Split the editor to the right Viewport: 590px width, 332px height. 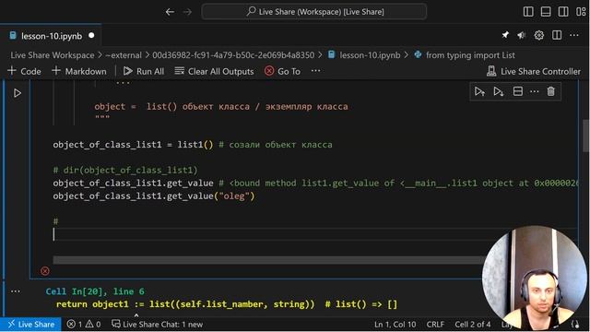(x=557, y=35)
